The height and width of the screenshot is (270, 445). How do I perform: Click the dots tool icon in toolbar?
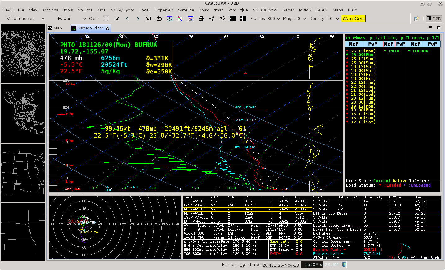[212, 19]
